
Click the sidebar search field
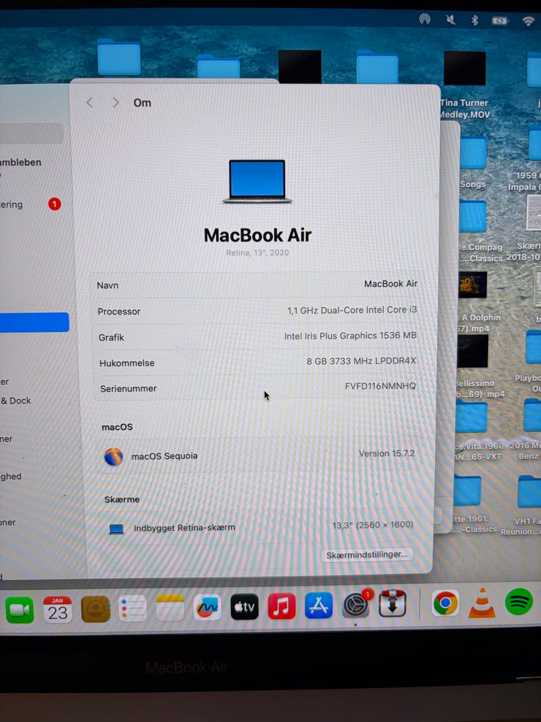31,134
